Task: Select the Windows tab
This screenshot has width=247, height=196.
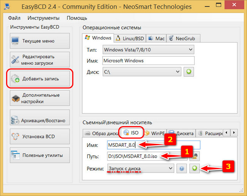Action: click(98, 38)
